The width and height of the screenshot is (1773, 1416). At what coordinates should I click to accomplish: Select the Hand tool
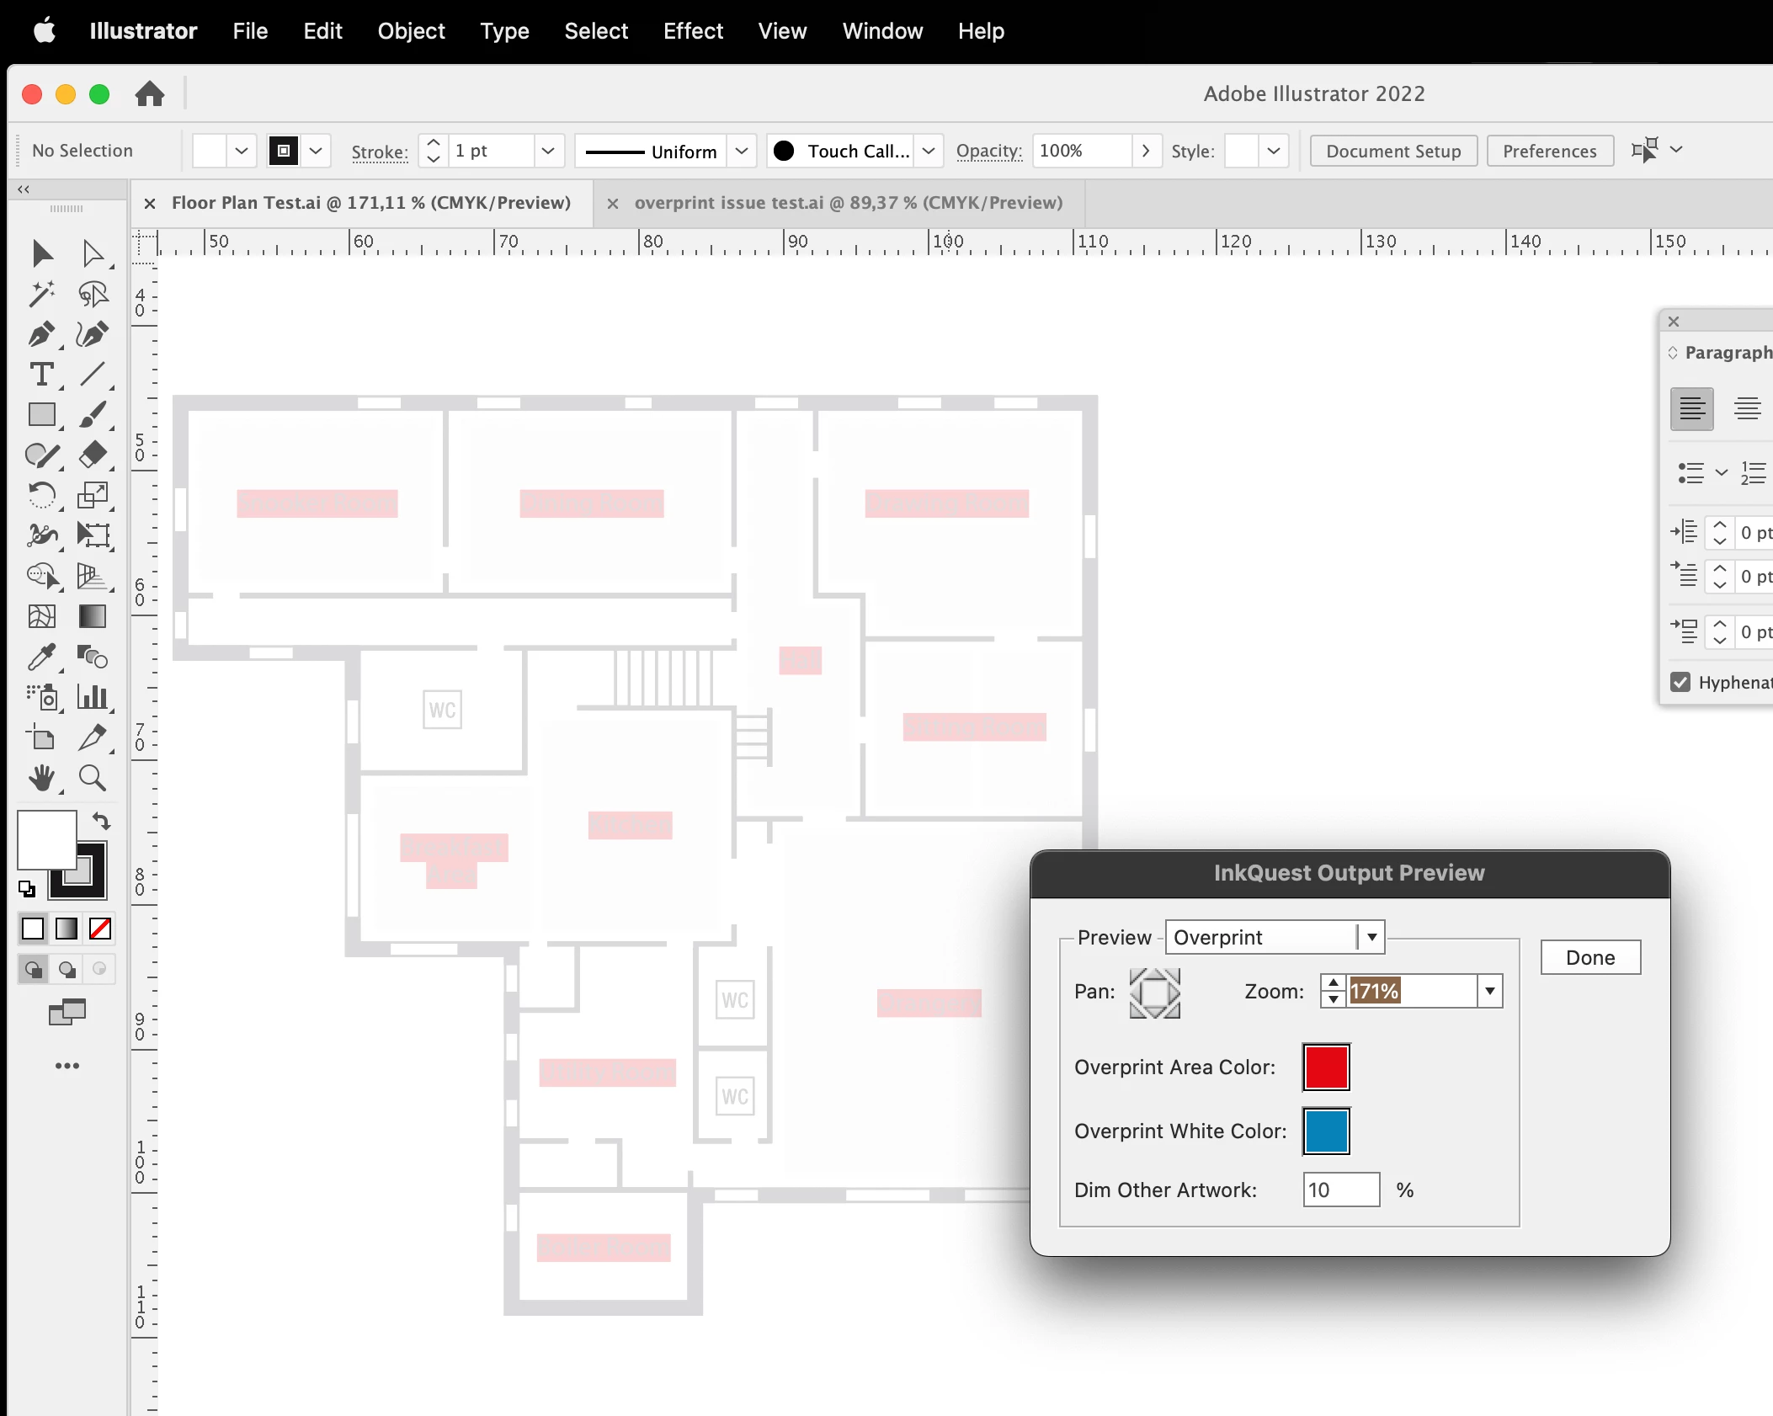[x=40, y=779]
